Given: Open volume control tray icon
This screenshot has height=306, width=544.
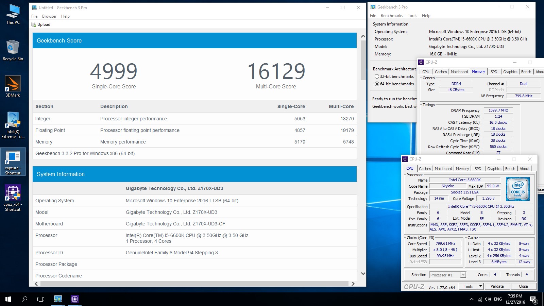Looking at the screenshot, I should point(488,299).
